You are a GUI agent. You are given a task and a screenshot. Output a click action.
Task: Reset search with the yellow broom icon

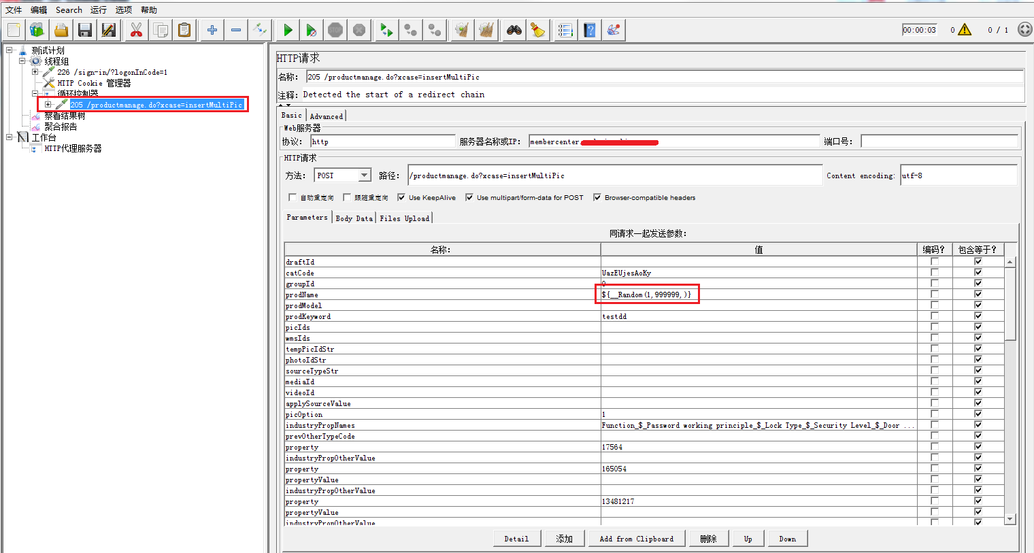pyautogui.click(x=538, y=30)
